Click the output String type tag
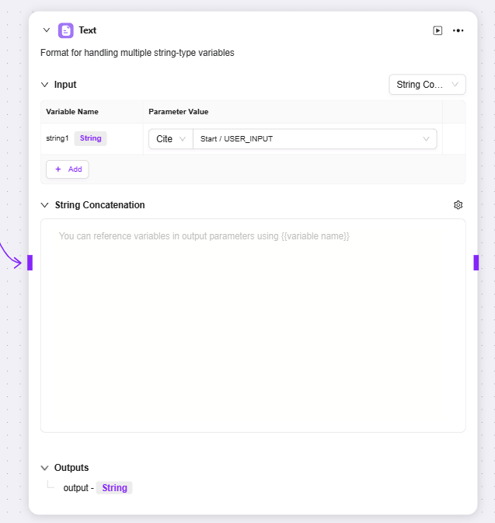 coord(114,488)
